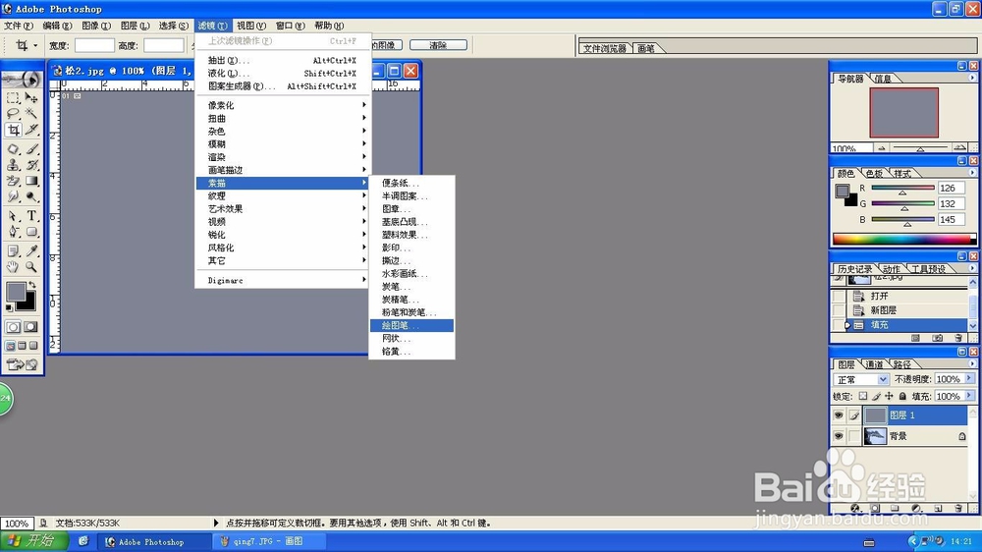Switch to the 动作 tab
The image size is (982, 552).
pos(891,269)
